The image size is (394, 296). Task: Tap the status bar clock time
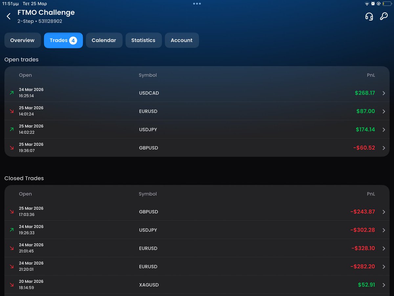click(x=11, y=4)
